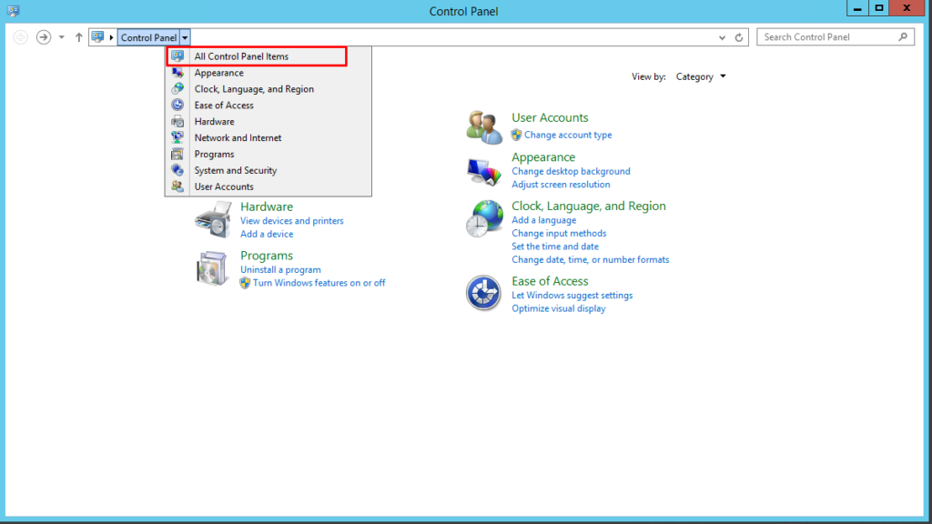
Task: Click the Hardware menu icon
Action: pyautogui.click(x=177, y=121)
